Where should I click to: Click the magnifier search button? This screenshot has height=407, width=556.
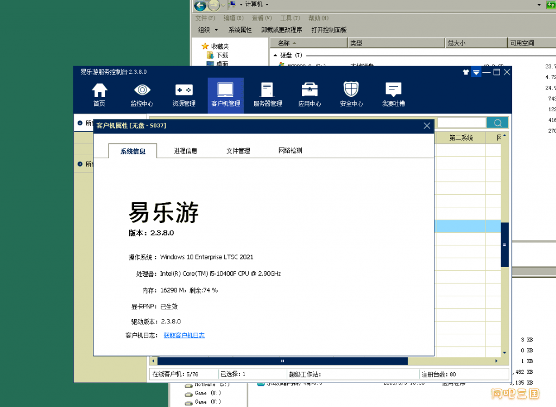point(497,123)
